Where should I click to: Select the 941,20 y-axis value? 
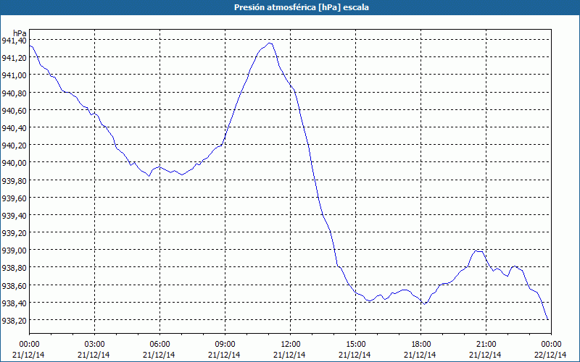14,58
